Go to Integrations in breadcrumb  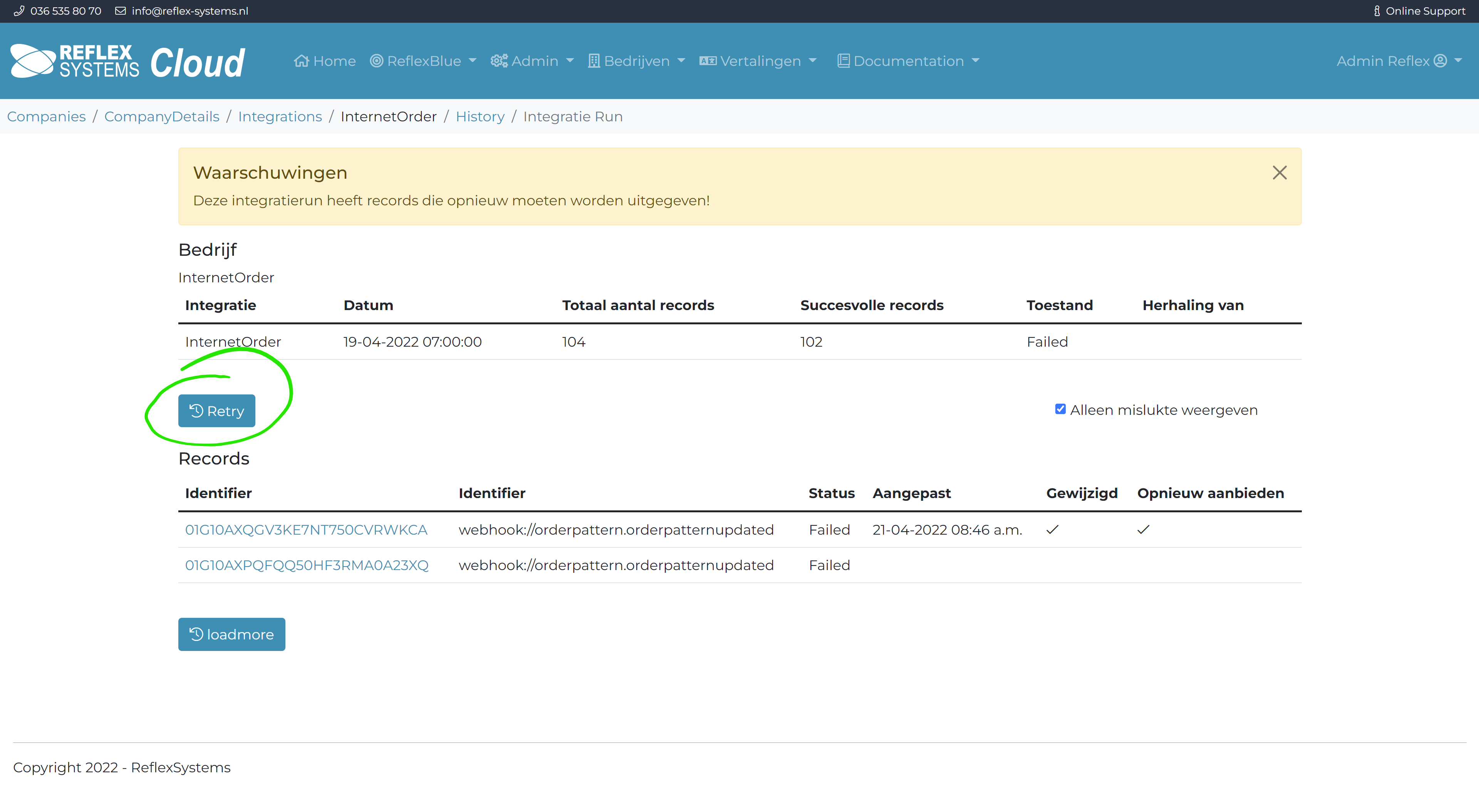point(280,117)
